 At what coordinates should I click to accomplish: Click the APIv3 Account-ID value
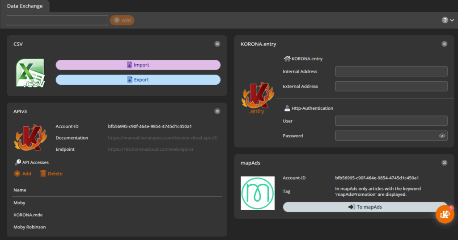[150, 126]
